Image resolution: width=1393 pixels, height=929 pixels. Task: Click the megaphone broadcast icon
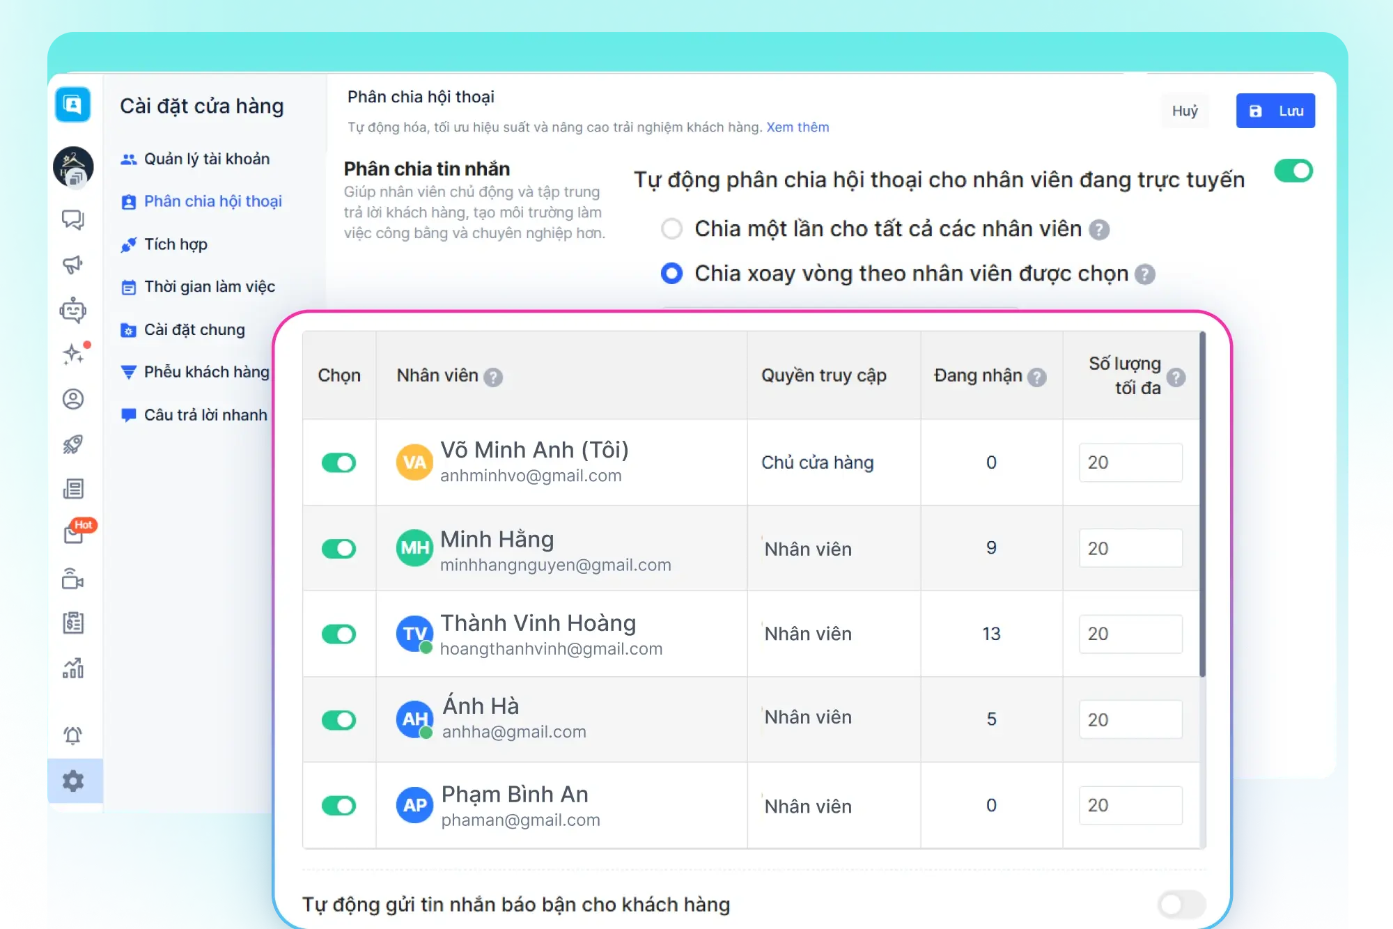coord(73,265)
